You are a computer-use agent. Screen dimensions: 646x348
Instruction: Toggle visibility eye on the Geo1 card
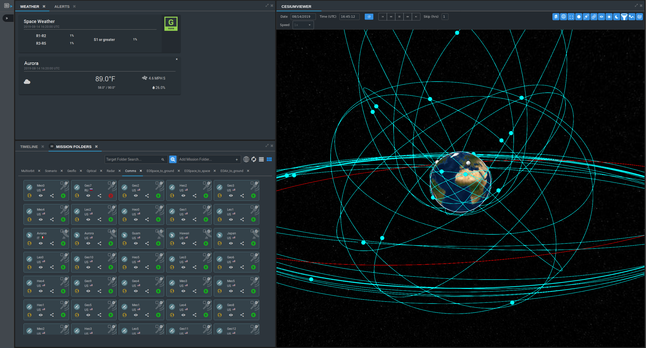pyautogui.click(x=183, y=219)
